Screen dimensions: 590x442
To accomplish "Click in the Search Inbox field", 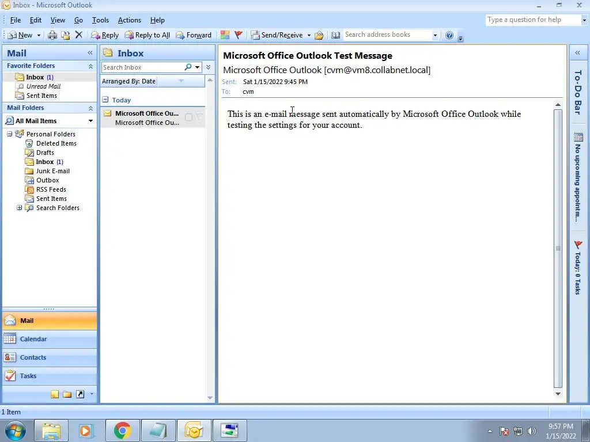I will tap(143, 67).
